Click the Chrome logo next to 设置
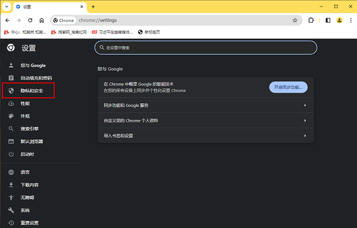The height and width of the screenshot is (228, 357). tap(11, 47)
